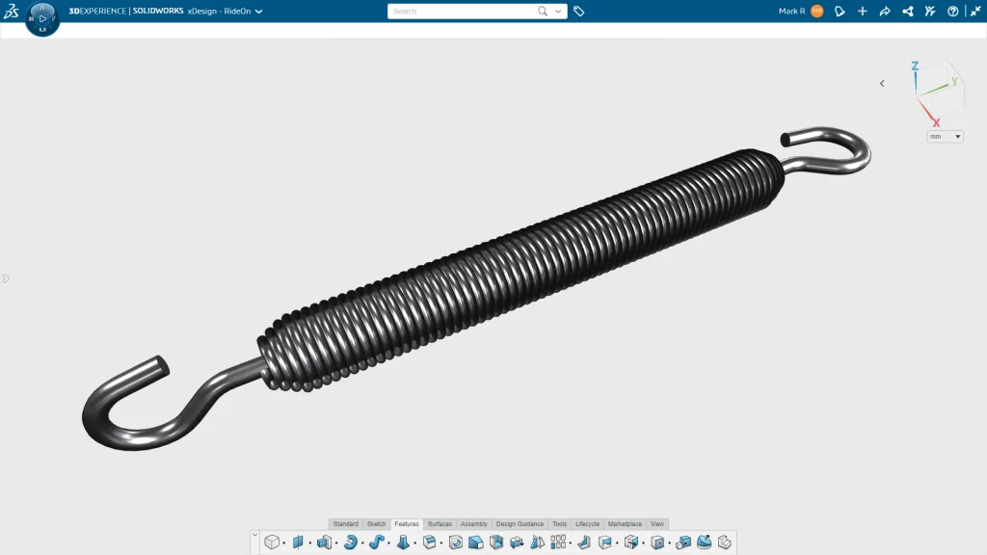987x555 pixels.
Task: Switch to the Sketch tab
Action: [x=377, y=524]
